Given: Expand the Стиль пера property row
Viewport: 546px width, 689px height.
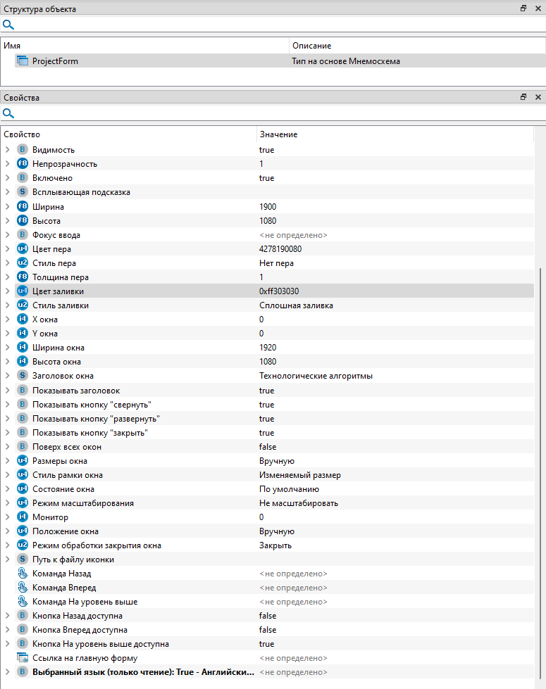Looking at the screenshot, I should pyautogui.click(x=7, y=263).
